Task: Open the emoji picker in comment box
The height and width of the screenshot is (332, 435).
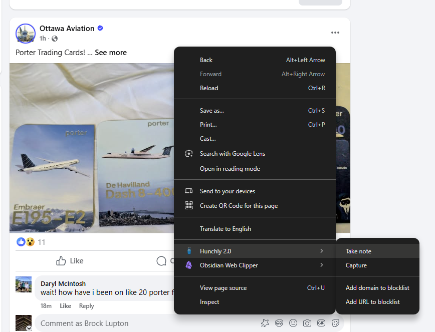Action: coord(293,323)
